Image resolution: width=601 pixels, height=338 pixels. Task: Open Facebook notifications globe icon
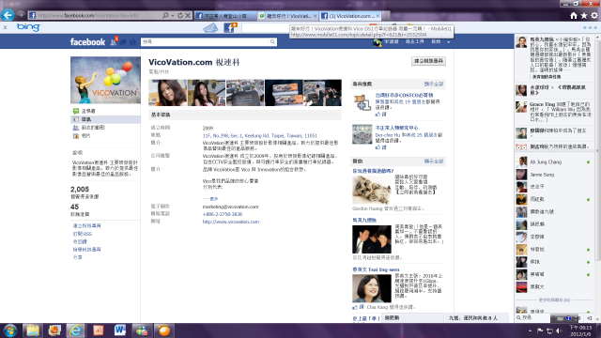[132, 41]
